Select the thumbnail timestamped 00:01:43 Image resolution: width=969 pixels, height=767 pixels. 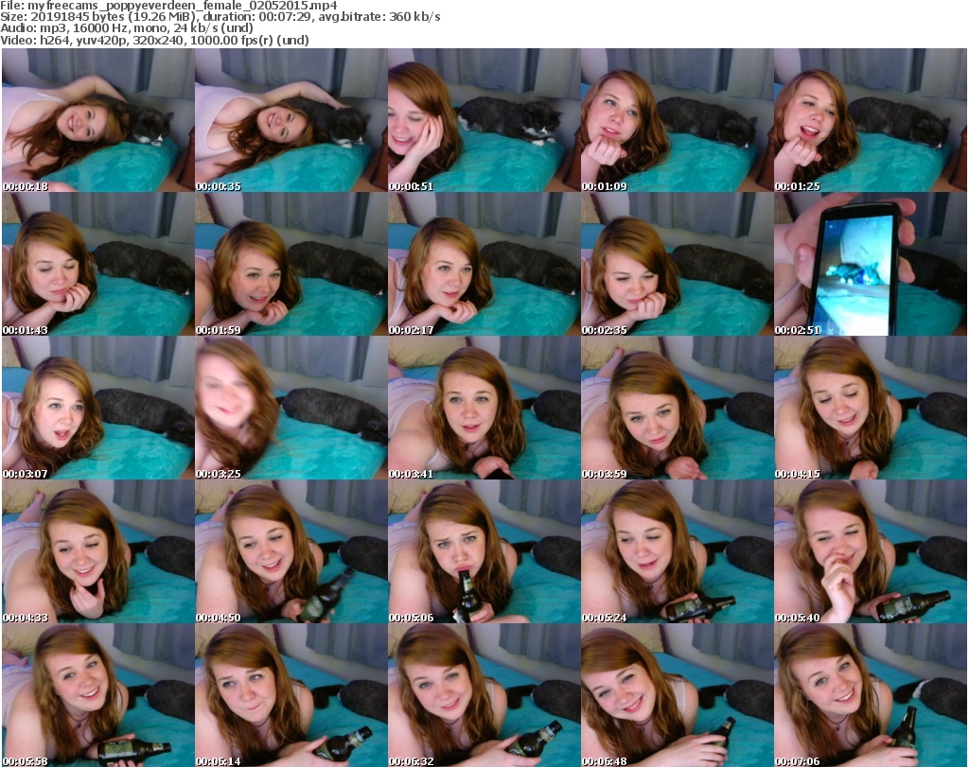tap(98, 264)
